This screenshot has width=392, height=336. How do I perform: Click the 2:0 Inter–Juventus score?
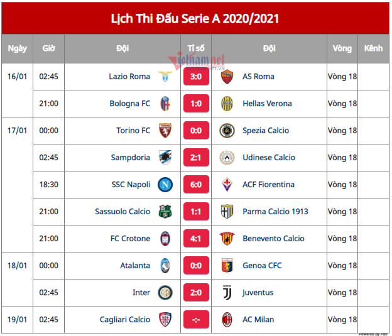pyautogui.click(x=196, y=293)
